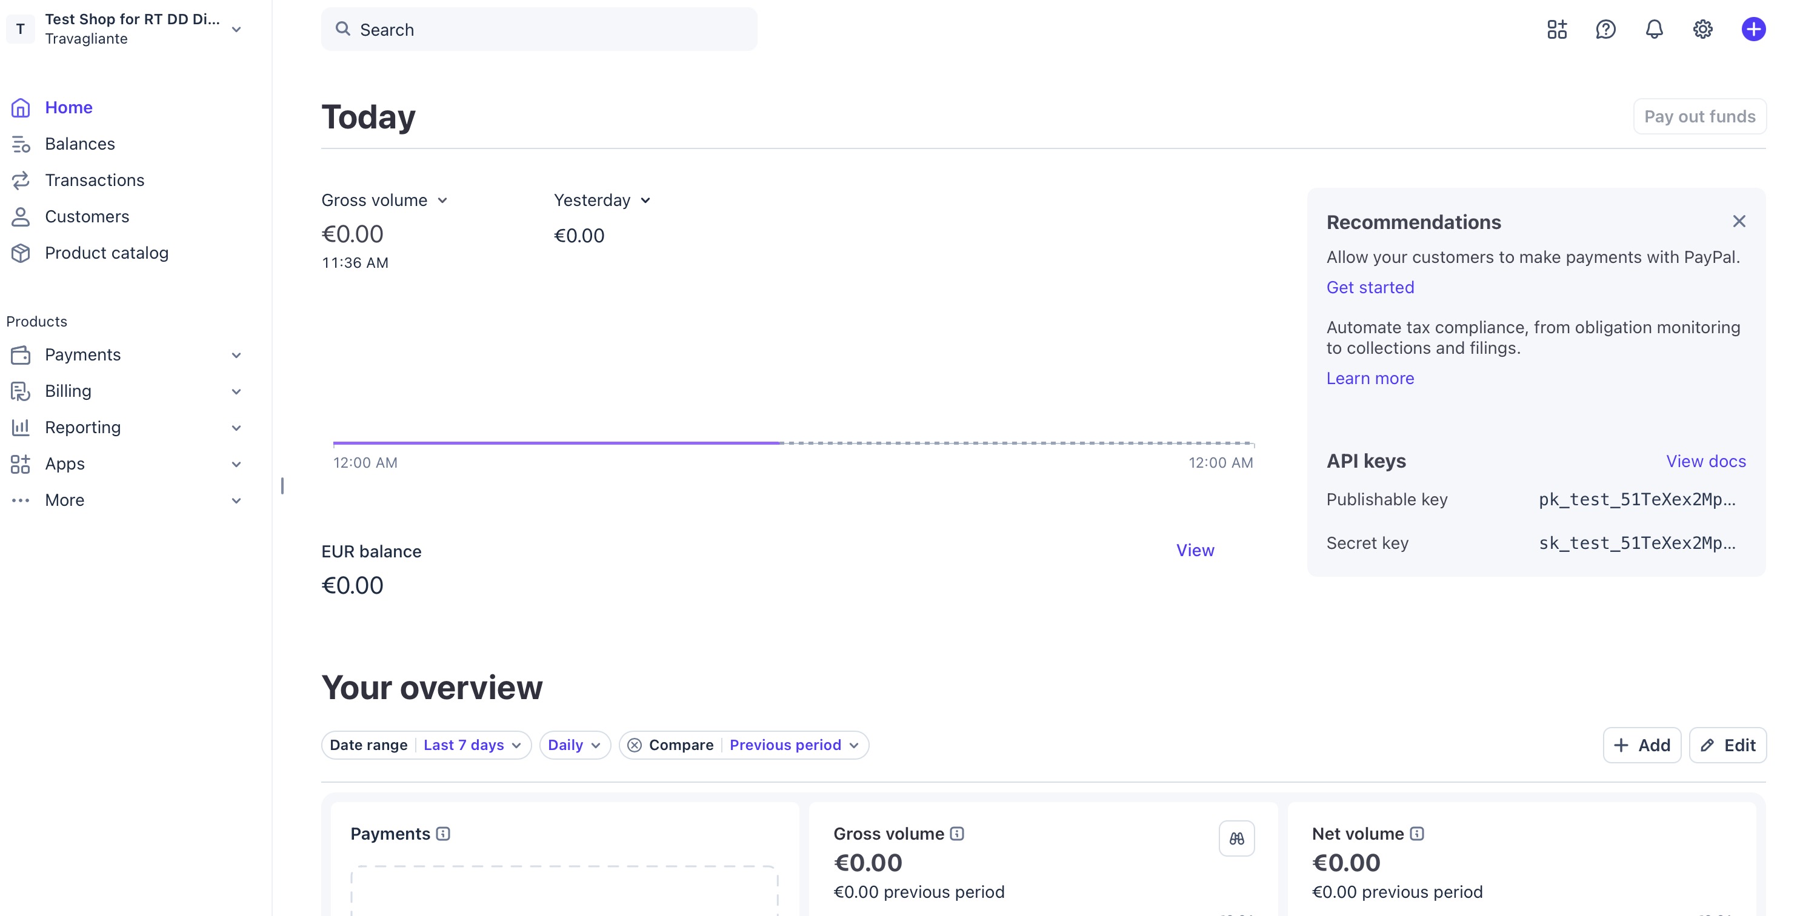This screenshot has height=916, width=1800.
Task: Click the Add overview button
Action: pos(1641,746)
